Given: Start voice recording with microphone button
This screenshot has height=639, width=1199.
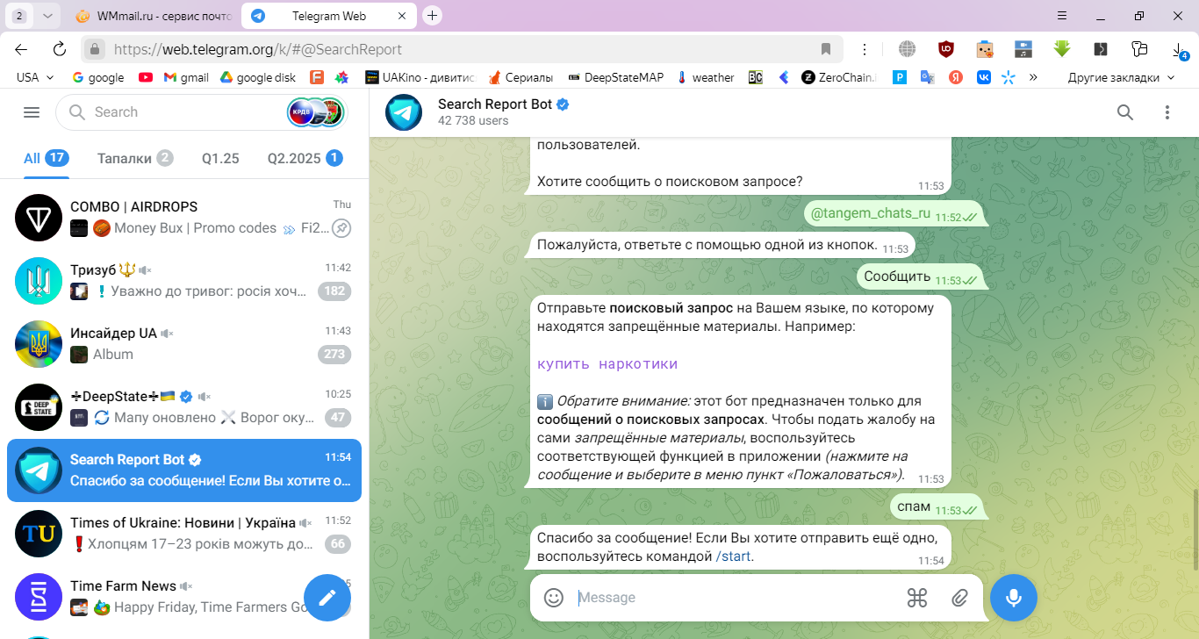Looking at the screenshot, I should pyautogui.click(x=1014, y=598).
